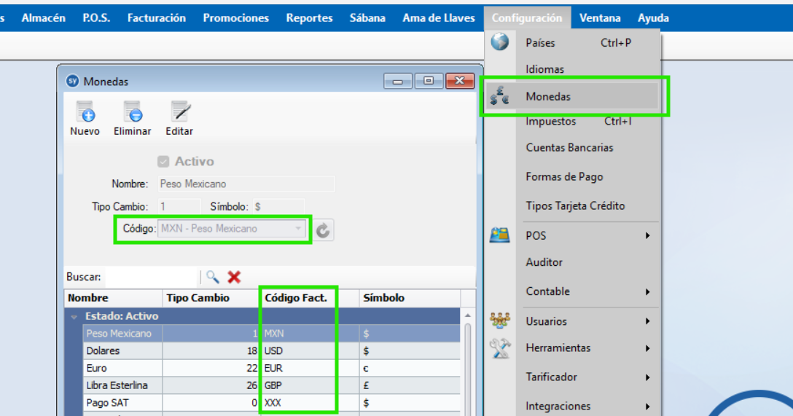
Task: Click the GBP code cell
Action: coord(310,385)
